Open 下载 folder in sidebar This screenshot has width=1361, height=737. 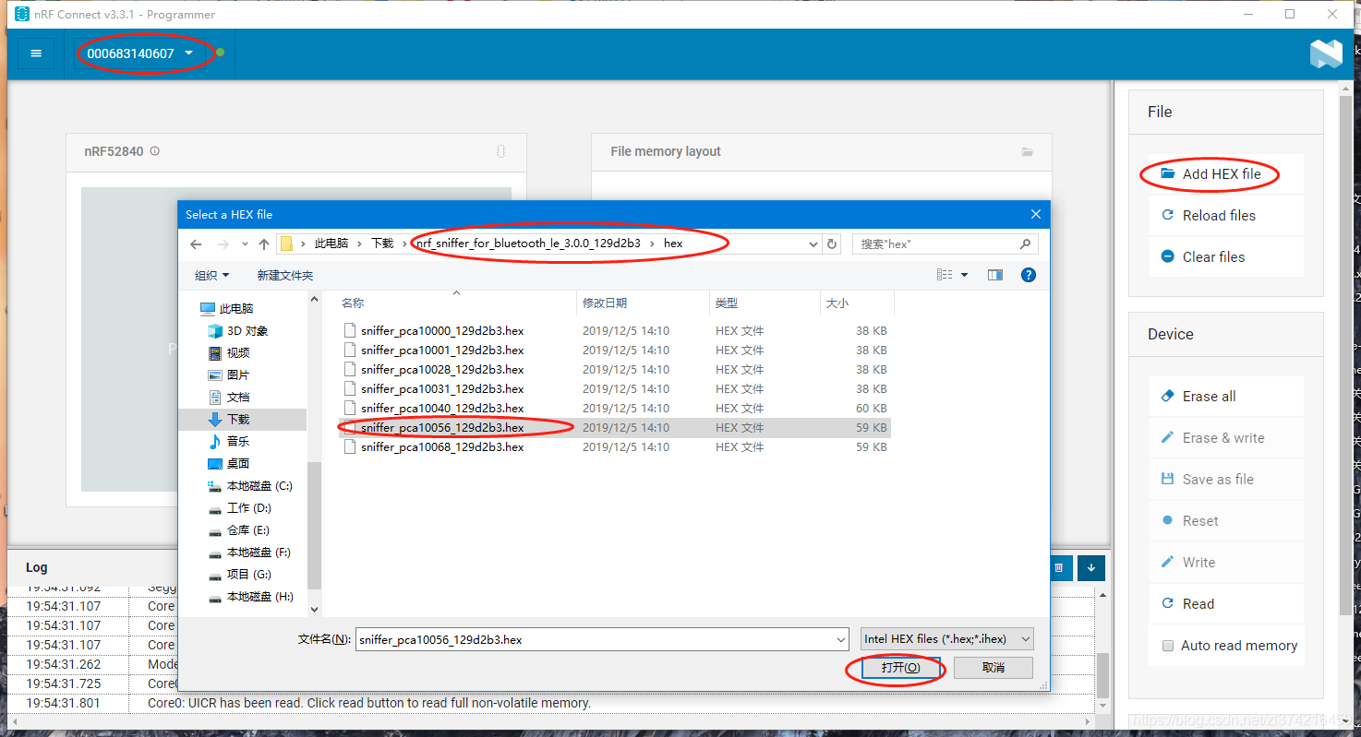coord(228,419)
